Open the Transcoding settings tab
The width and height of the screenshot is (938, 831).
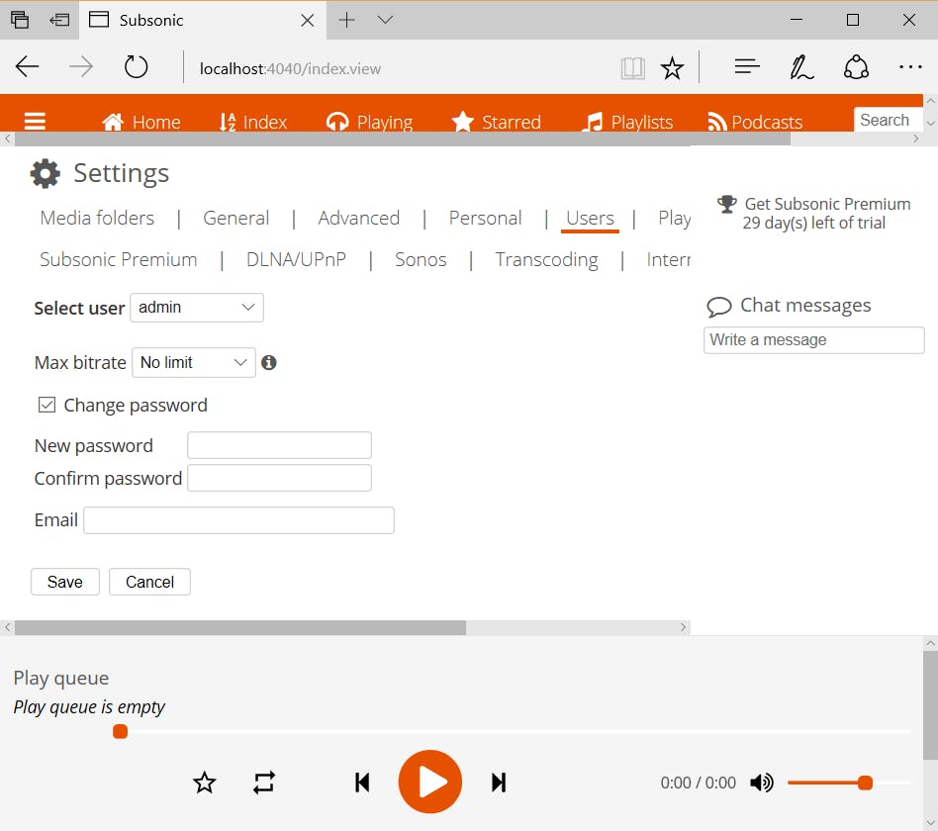[x=547, y=259]
